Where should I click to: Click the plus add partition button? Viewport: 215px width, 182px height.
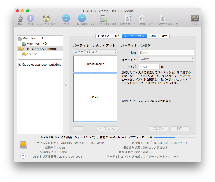[76, 129]
